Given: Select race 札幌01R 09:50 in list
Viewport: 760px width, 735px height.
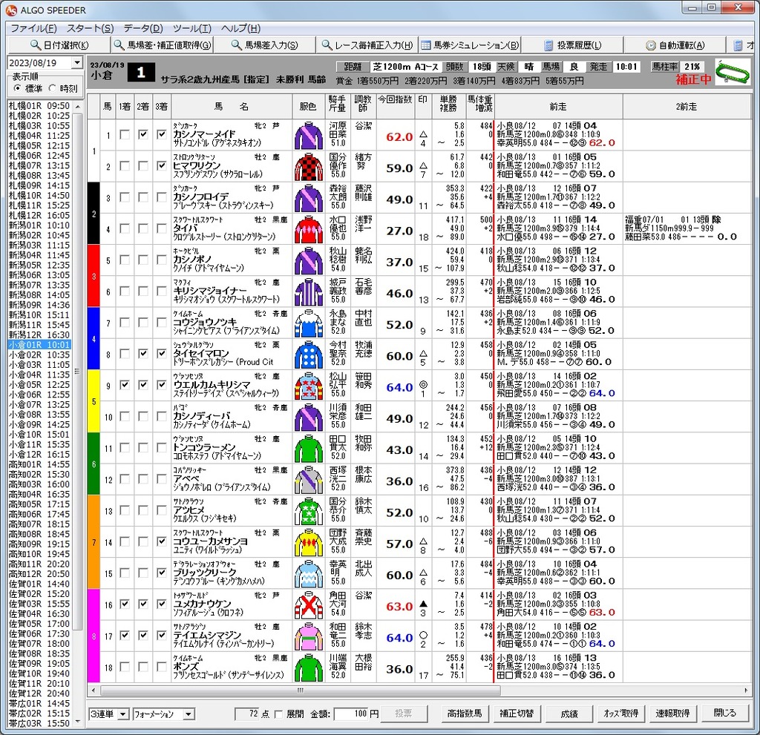Looking at the screenshot, I should coord(39,105).
